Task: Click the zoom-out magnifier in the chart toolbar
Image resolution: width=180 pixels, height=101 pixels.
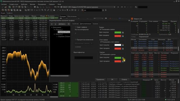Action: click(45, 10)
